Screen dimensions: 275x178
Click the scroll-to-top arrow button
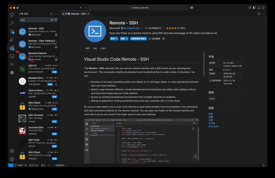(x=195, y=156)
